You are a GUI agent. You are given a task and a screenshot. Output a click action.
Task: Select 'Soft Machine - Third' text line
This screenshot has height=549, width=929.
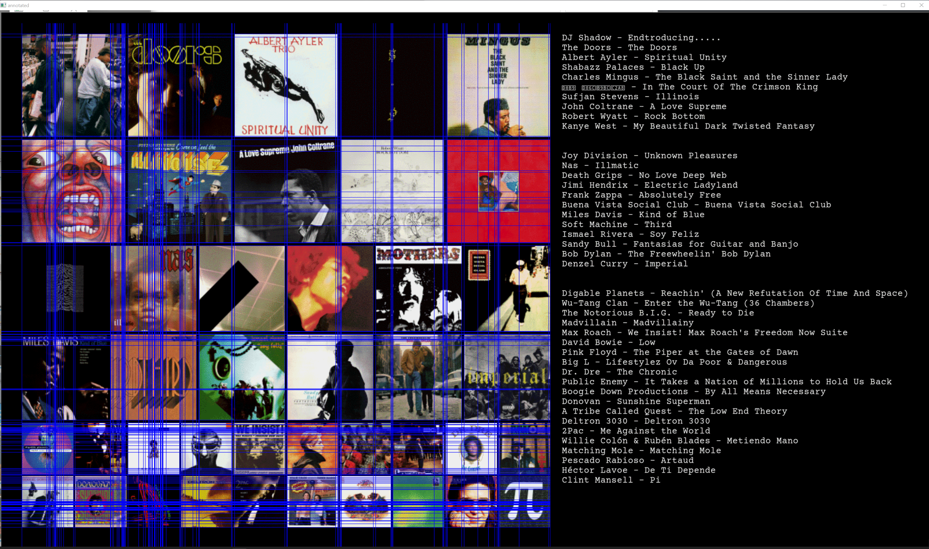click(617, 225)
